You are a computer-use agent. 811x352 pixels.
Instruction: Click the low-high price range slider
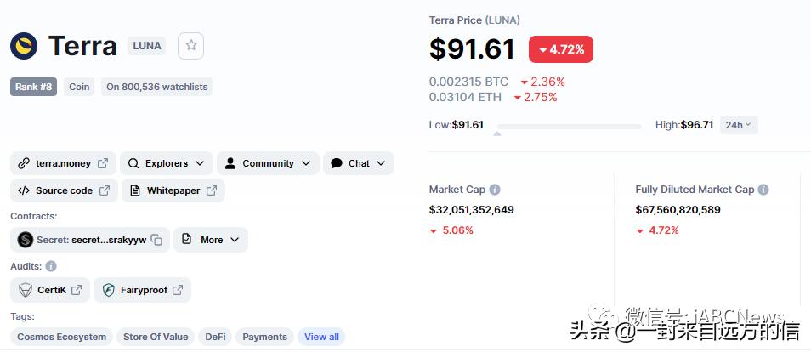click(568, 127)
